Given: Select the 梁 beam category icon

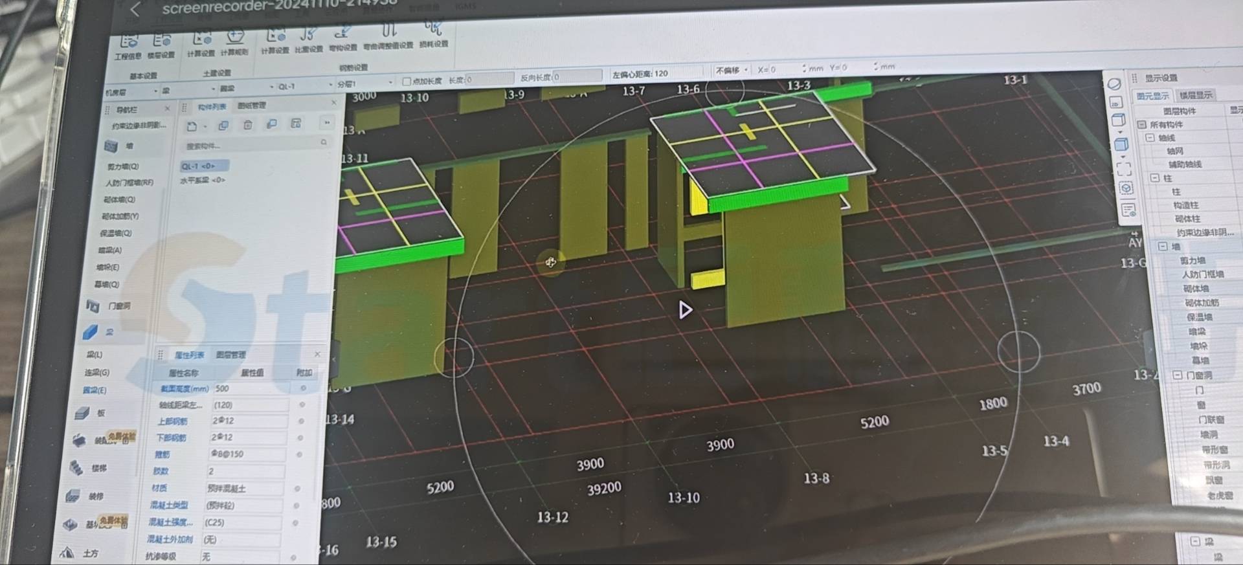Looking at the screenshot, I should 90,332.
